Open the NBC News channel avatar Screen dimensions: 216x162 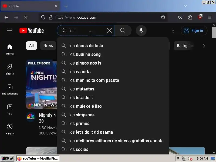[31, 117]
